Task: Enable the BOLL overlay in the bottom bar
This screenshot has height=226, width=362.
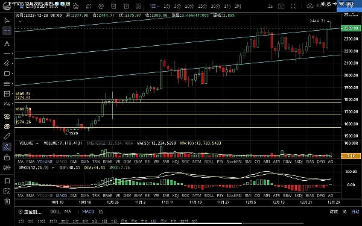Action: (56, 212)
